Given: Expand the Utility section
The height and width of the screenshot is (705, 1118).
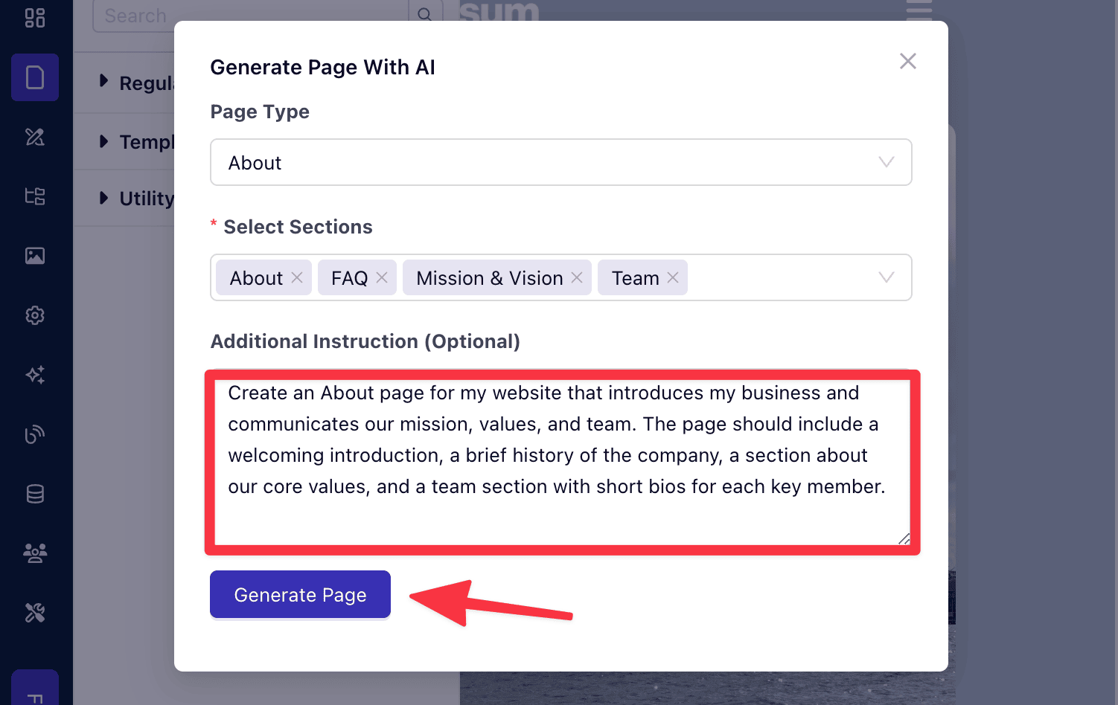Looking at the screenshot, I should pyautogui.click(x=103, y=199).
